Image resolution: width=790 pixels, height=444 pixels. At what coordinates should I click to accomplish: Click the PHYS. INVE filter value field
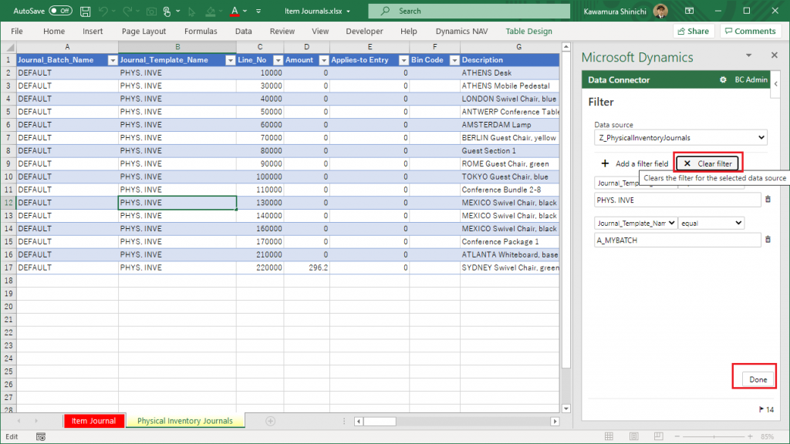[677, 200]
